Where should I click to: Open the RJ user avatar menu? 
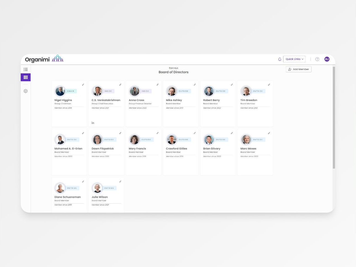pos(327,59)
